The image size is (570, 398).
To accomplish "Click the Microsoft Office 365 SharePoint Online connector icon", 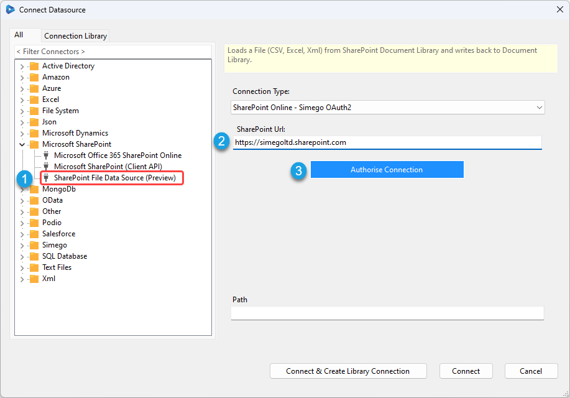I will [45, 155].
